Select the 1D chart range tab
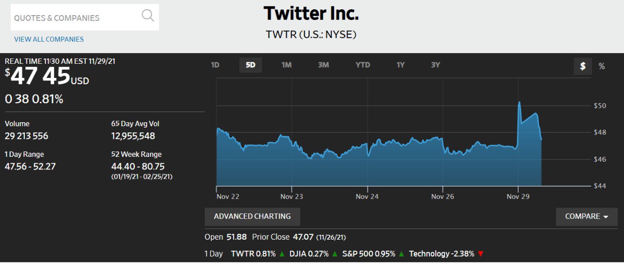624x264 pixels. [215, 65]
